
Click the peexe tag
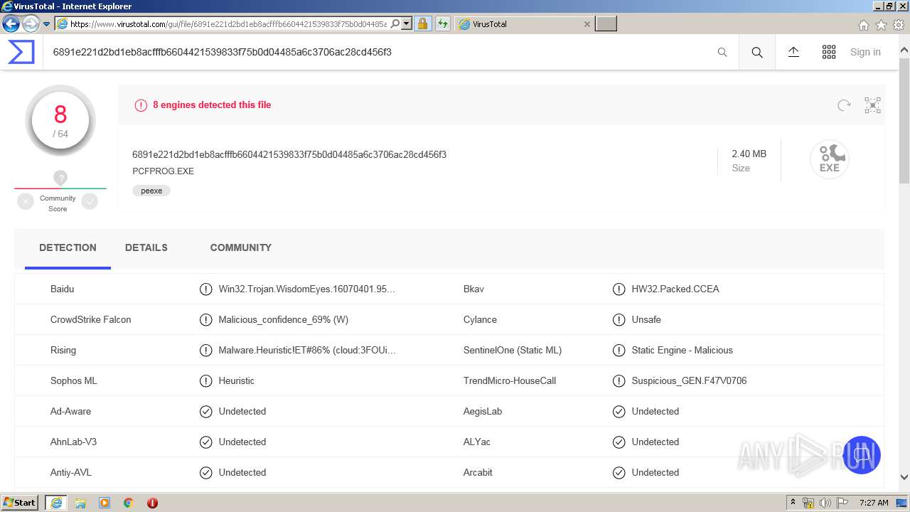point(151,191)
